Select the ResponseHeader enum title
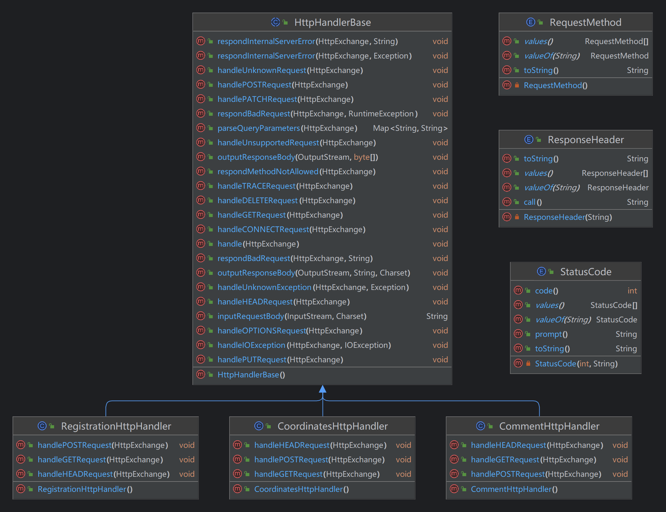This screenshot has width=666, height=512. click(x=586, y=140)
